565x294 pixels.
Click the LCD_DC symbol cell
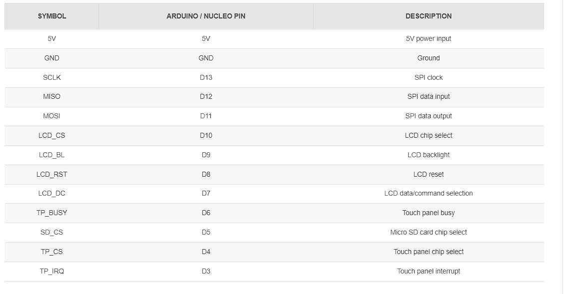click(52, 193)
